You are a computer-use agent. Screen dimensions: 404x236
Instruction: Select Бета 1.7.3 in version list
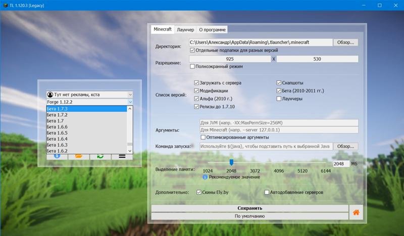tap(86, 109)
